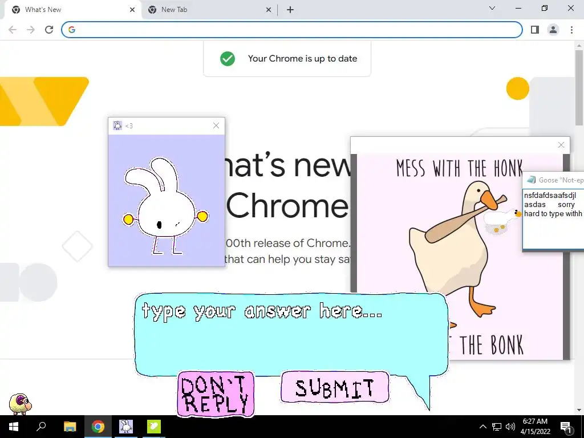The width and height of the screenshot is (584, 438).
Task: Click 'MESS WITH THE HONK' text
Action: tap(460, 168)
